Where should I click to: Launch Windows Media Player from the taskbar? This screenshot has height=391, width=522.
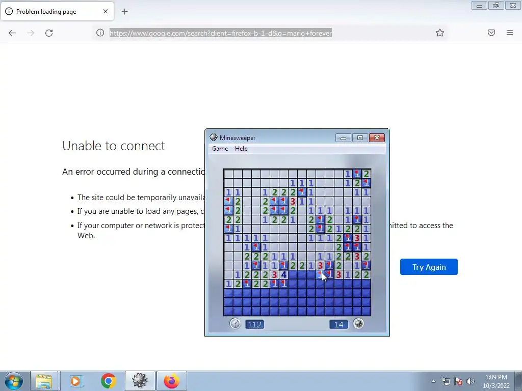click(76, 381)
